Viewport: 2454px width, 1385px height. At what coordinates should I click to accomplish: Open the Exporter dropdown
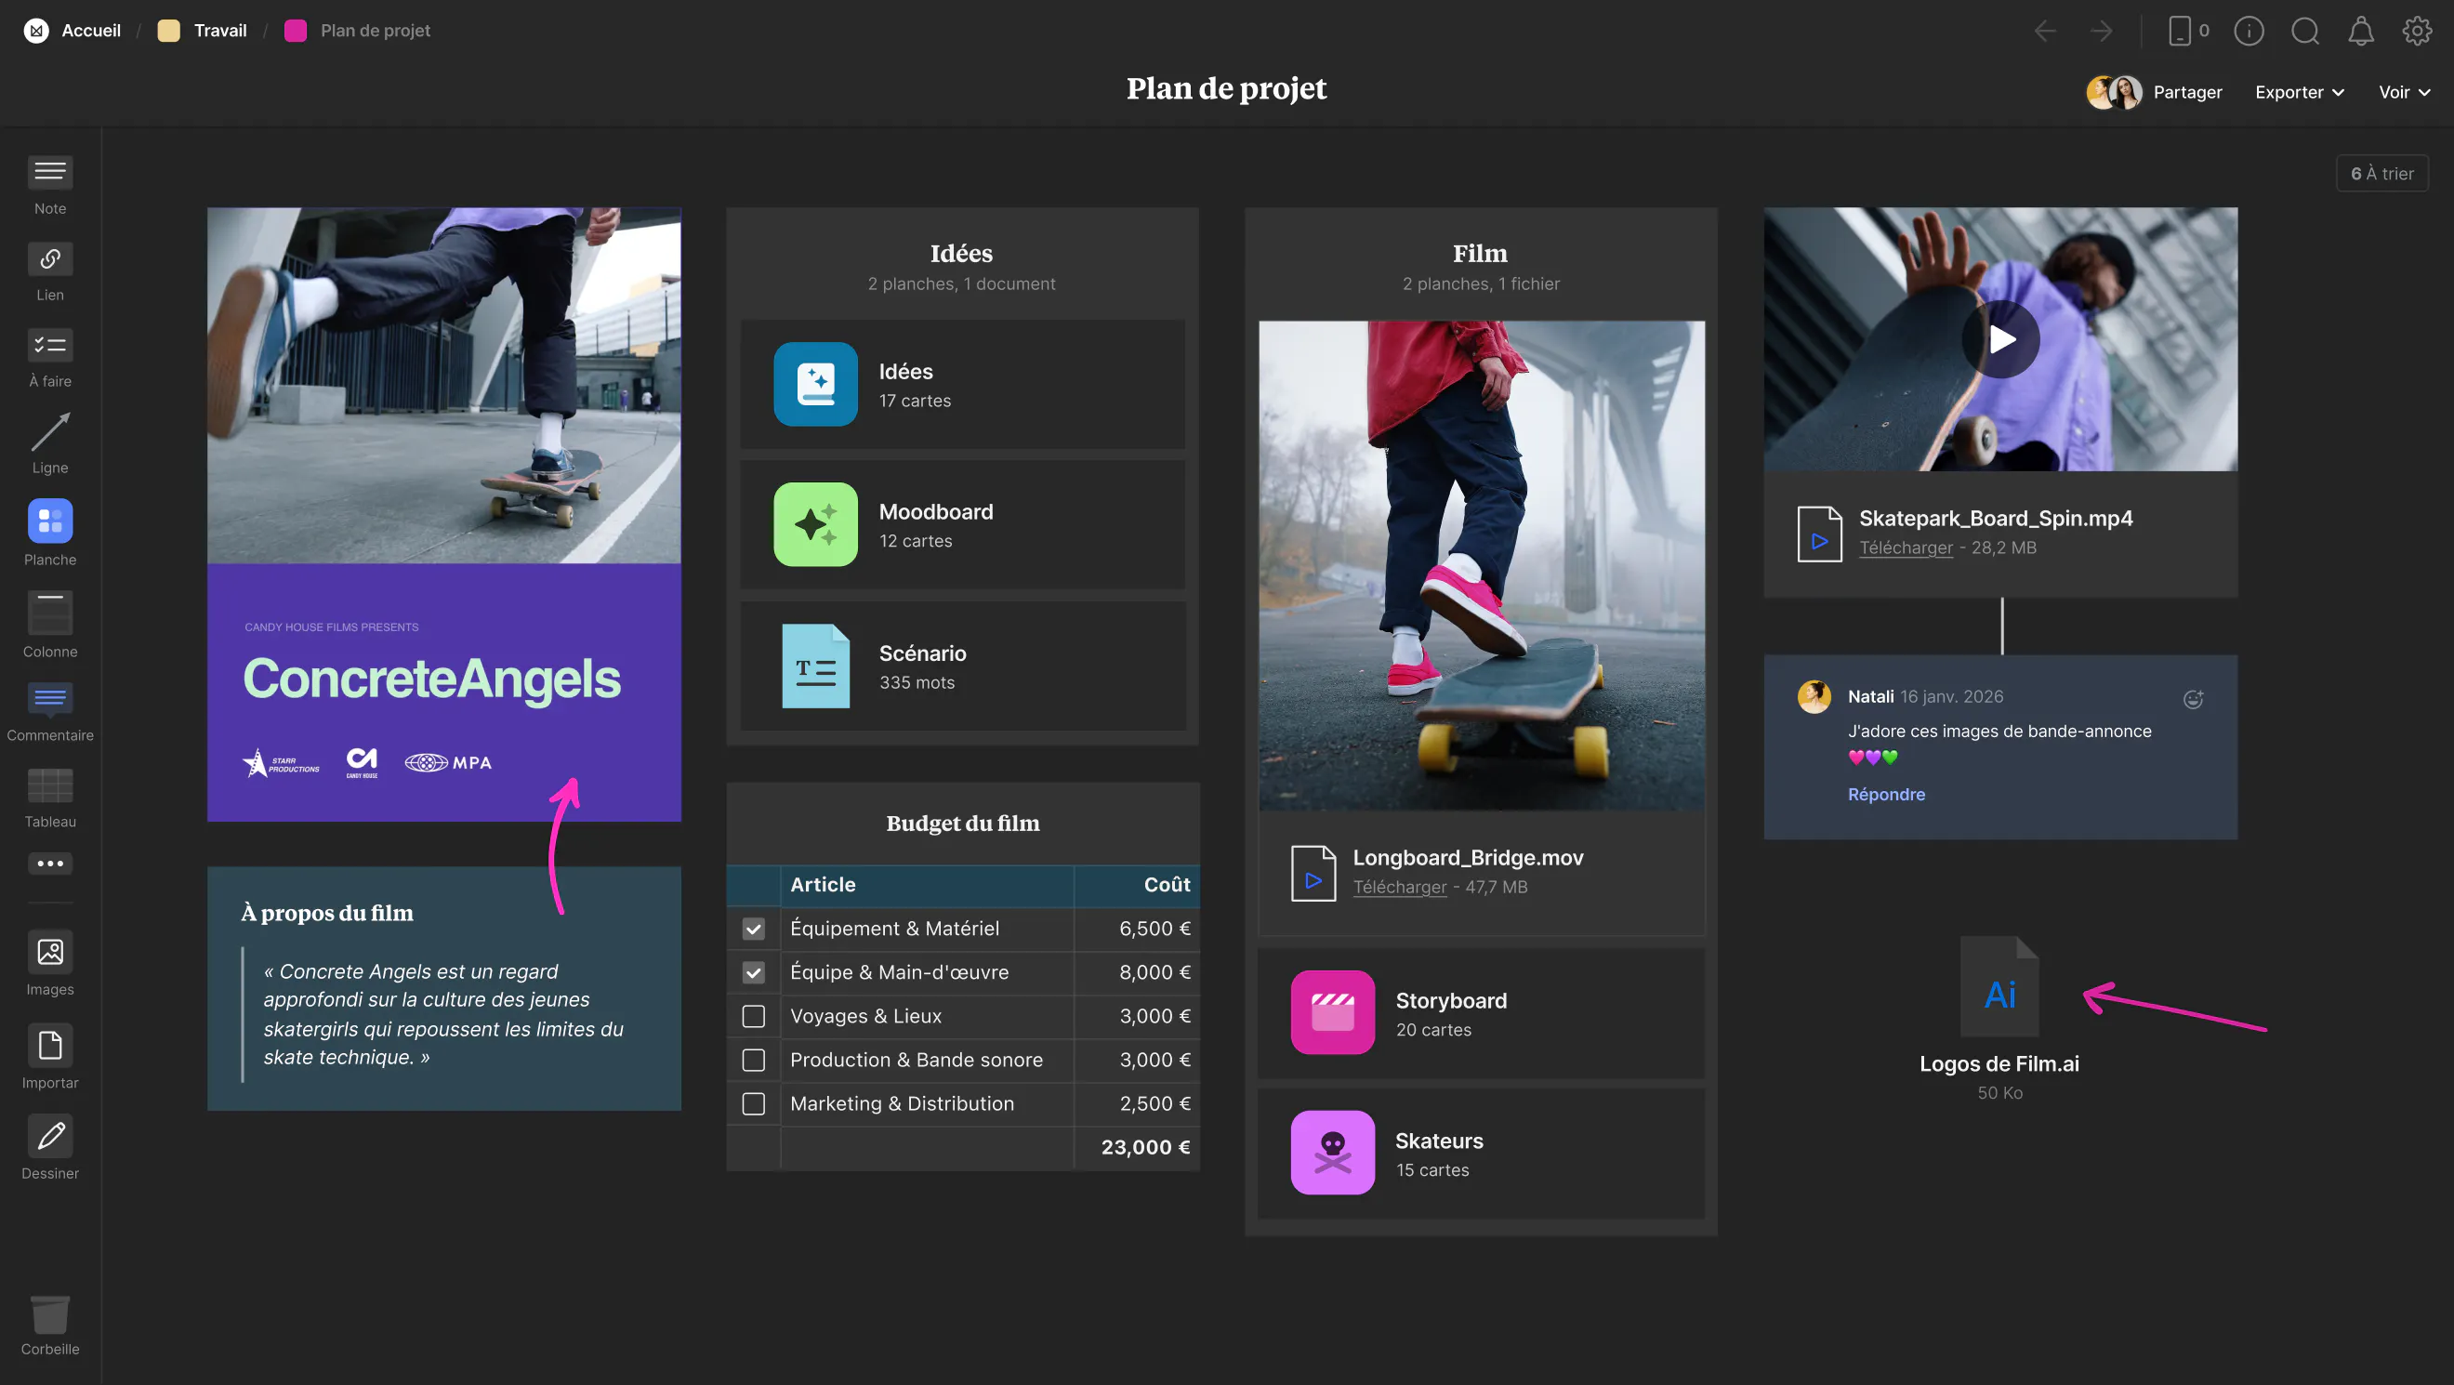click(x=2298, y=91)
